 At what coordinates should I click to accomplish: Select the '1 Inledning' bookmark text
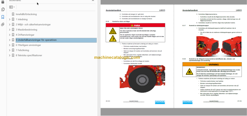[x=22, y=19]
